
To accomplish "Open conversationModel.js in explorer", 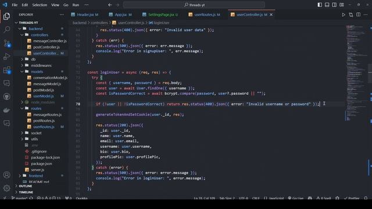I will pos(50,78).
